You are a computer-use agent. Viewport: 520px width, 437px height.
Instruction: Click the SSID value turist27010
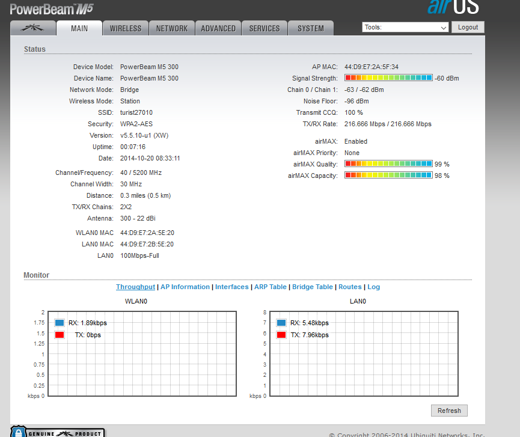click(x=136, y=112)
